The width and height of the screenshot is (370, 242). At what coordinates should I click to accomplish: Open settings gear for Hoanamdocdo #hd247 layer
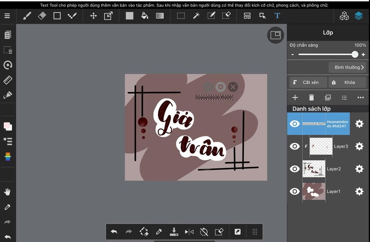click(359, 124)
